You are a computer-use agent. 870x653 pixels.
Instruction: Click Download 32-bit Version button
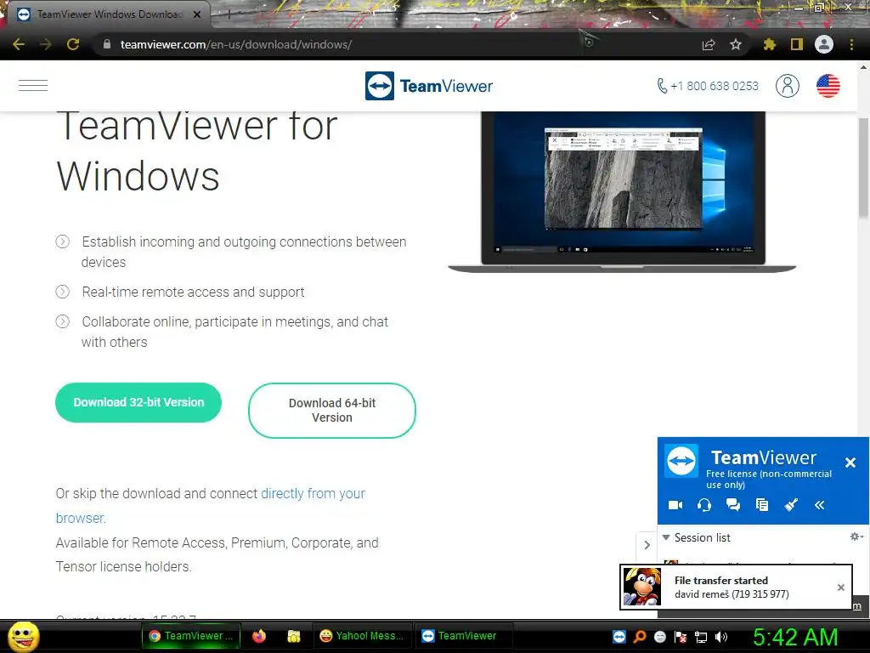138,402
